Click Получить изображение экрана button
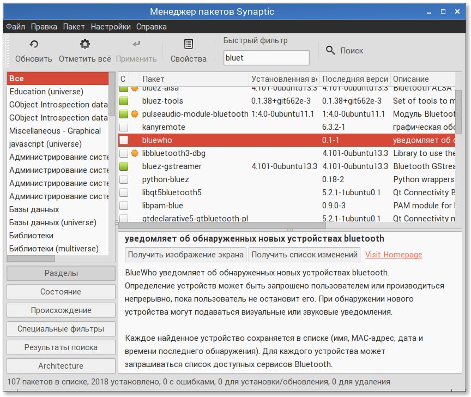471x397 pixels. click(186, 255)
